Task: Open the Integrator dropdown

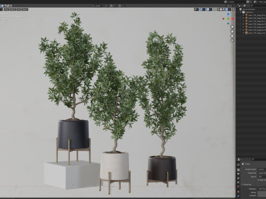Action: click(x=262, y=189)
